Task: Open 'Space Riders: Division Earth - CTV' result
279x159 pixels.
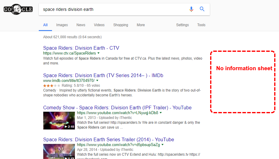Action: (81, 48)
